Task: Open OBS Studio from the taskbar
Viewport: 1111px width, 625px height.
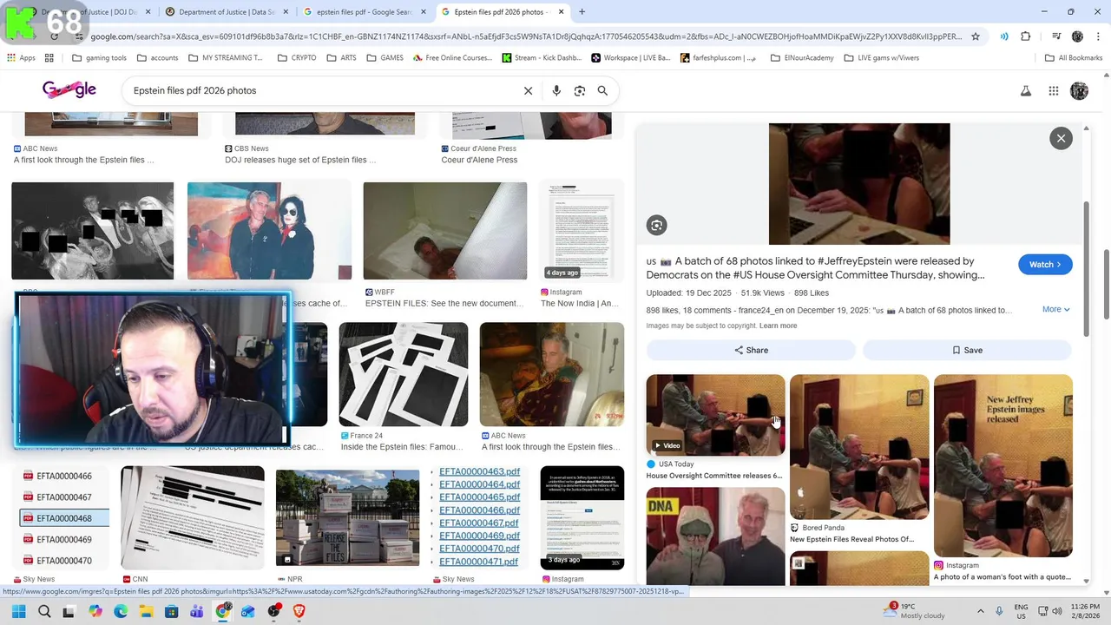Action: (273, 611)
